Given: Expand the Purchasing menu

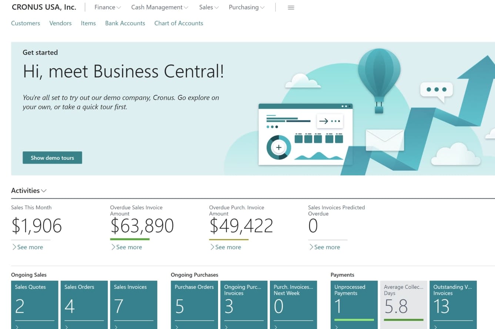Looking at the screenshot, I should pyautogui.click(x=247, y=7).
